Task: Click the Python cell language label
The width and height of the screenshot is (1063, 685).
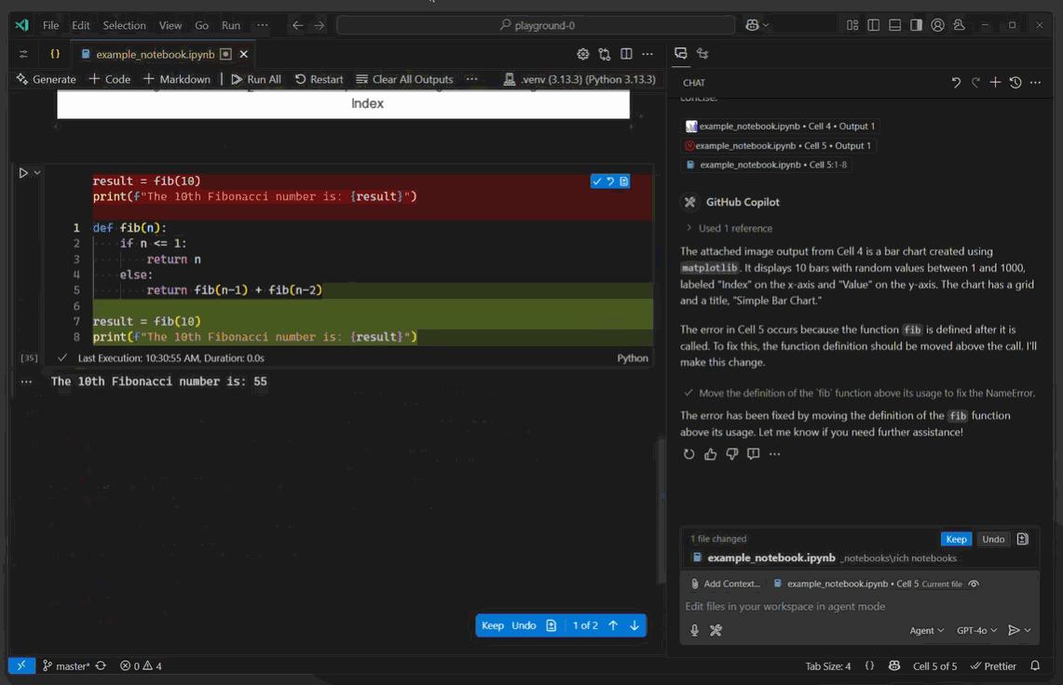Action: [632, 357]
